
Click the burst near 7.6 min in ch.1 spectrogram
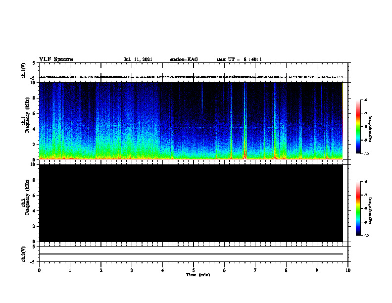tap(275, 121)
